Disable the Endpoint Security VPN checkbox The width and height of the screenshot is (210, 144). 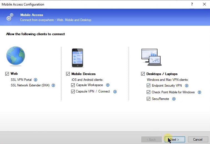[148, 86]
